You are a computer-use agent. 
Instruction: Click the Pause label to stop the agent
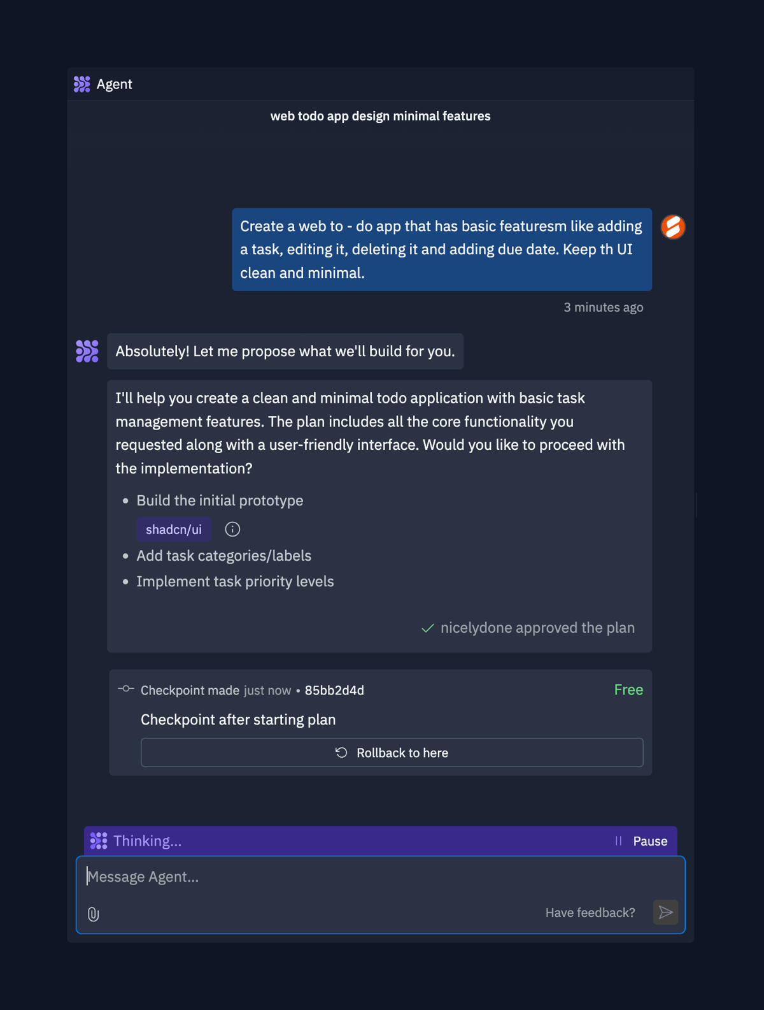(650, 840)
